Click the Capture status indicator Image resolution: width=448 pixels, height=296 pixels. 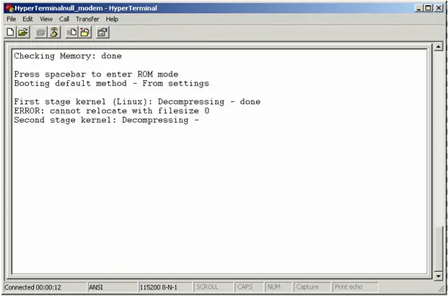click(x=312, y=287)
